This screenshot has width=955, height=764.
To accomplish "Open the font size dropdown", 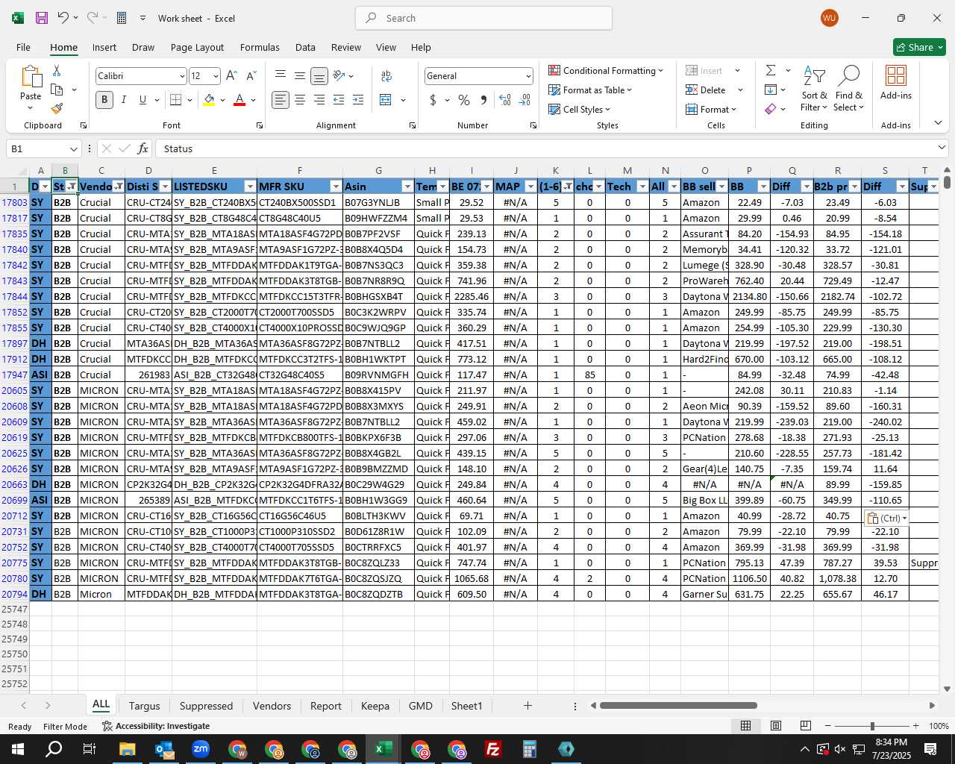I will [x=216, y=76].
